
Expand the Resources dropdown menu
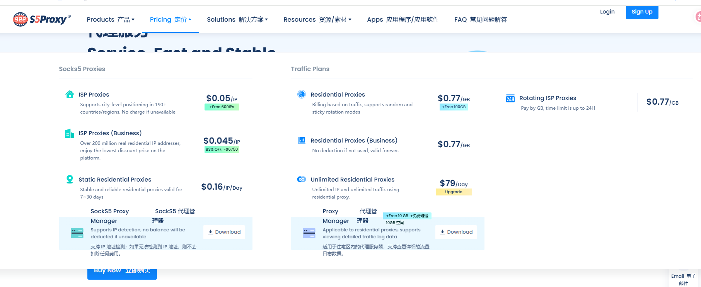[x=317, y=19]
